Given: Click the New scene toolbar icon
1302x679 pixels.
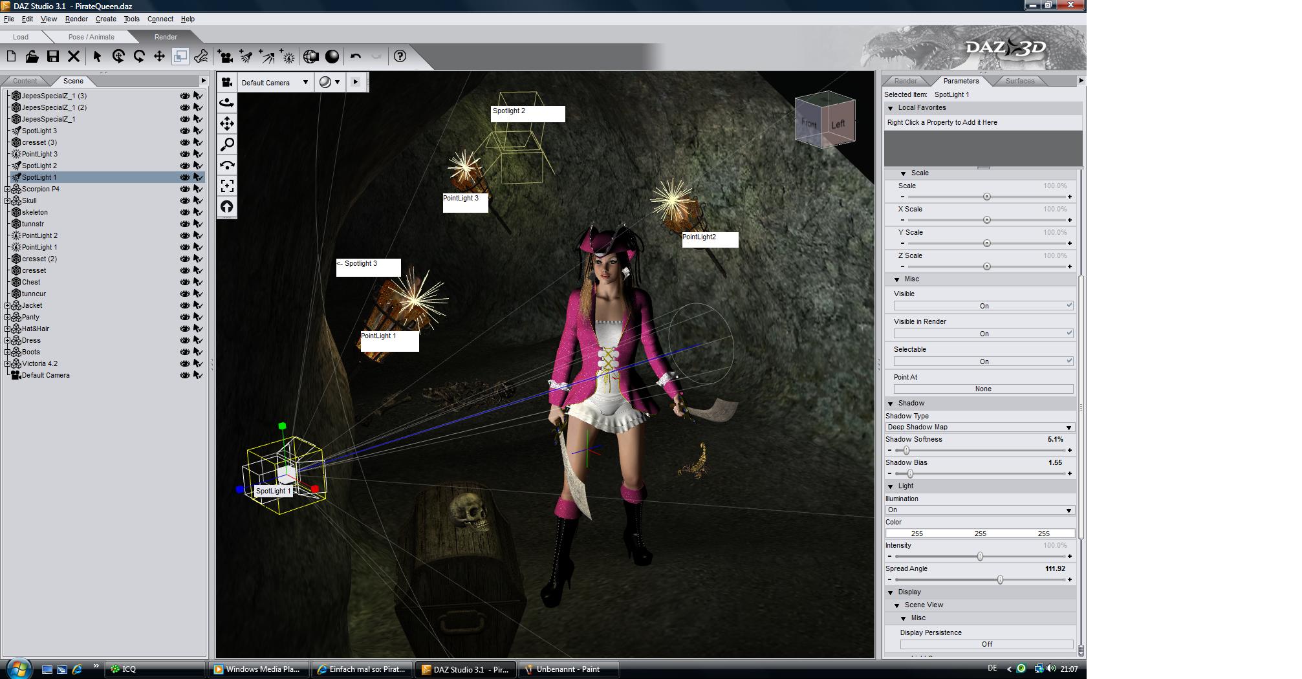Looking at the screenshot, I should 12,57.
